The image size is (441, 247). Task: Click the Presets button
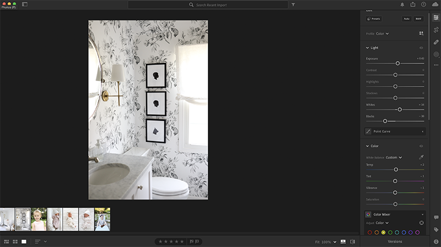374,19
